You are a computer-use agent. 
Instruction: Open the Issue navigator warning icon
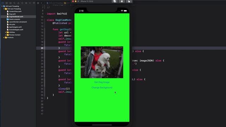tap(18, 3)
